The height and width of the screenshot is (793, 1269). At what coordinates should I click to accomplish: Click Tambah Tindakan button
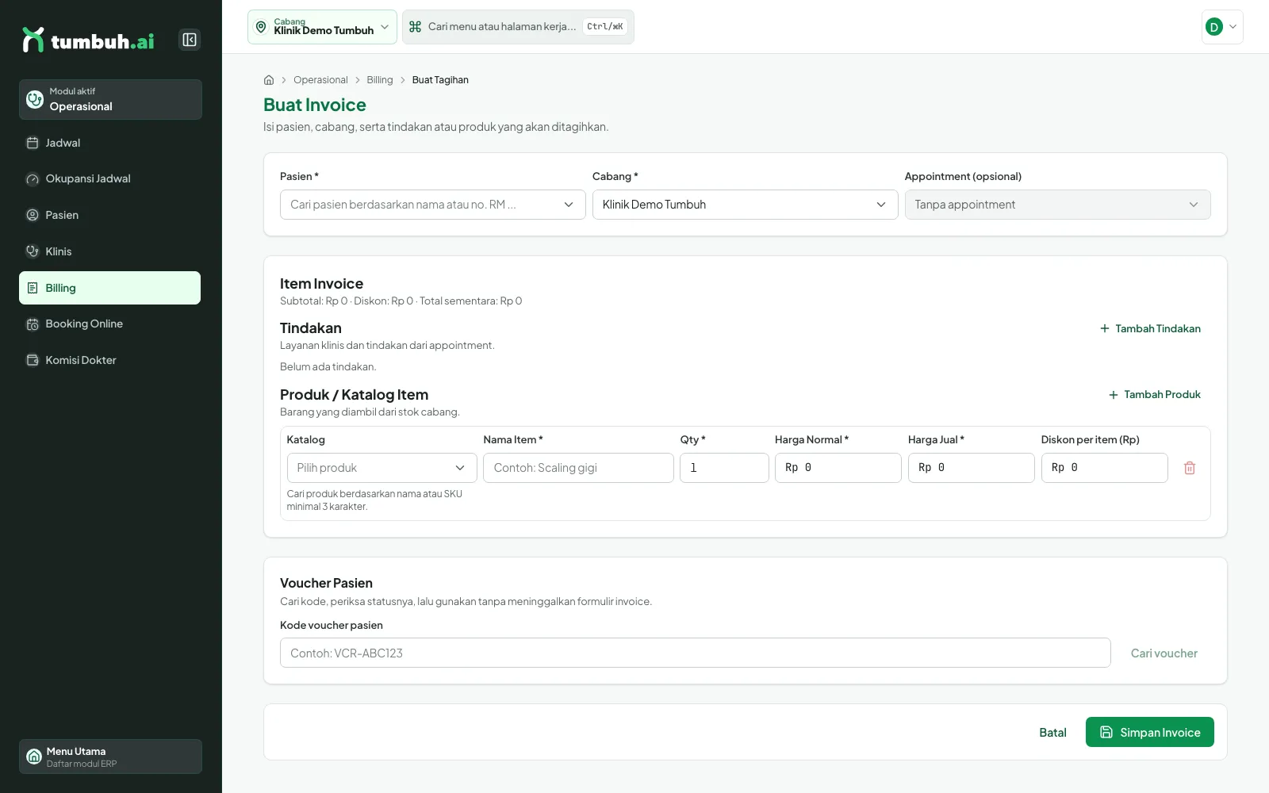click(x=1150, y=328)
